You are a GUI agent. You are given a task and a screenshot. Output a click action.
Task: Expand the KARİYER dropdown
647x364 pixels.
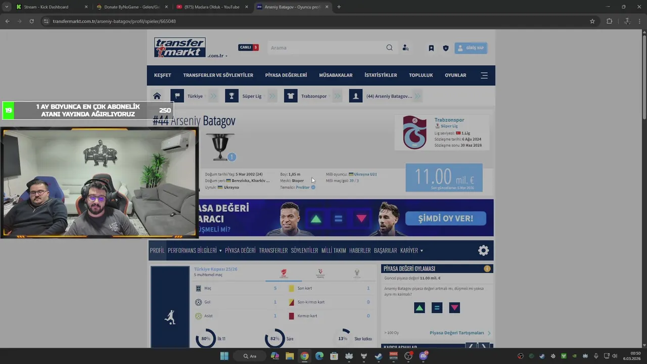[411, 250]
